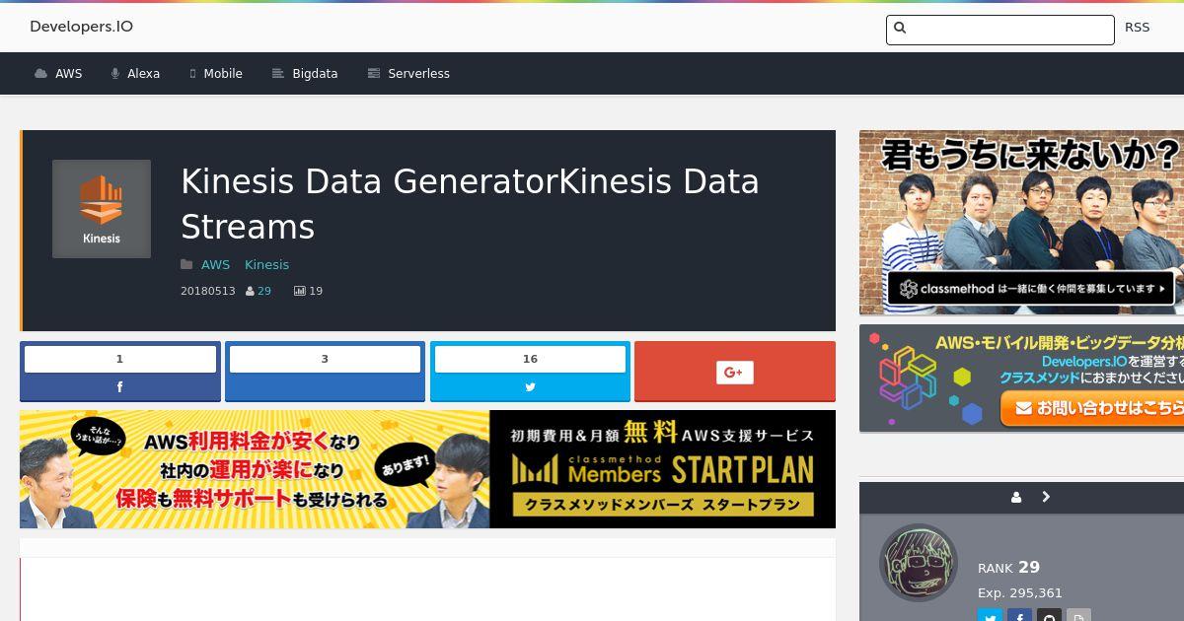Open the AWS mobile development inquiry banner
Viewport: 1184px width, 621px height.
pos(1021,379)
